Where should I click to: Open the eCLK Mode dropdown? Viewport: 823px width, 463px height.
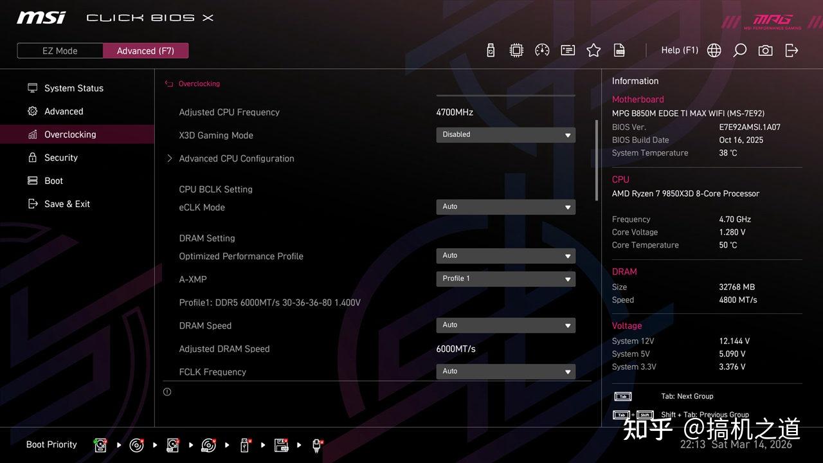click(505, 207)
